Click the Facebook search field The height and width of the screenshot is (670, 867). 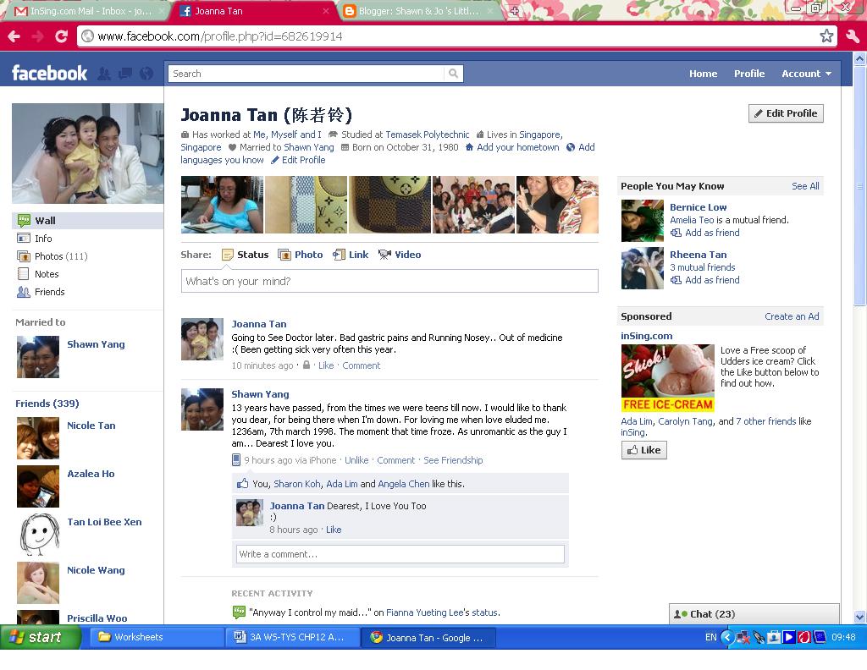coord(306,74)
